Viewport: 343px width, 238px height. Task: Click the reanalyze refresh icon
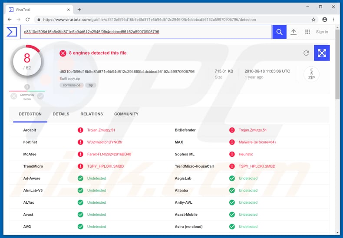pos(306,53)
